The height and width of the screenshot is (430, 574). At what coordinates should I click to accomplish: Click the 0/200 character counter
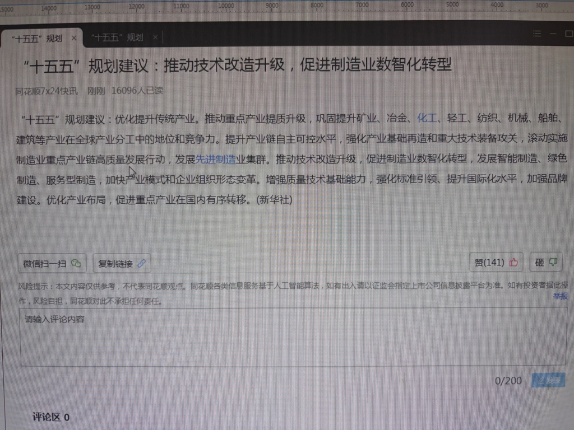coord(508,381)
